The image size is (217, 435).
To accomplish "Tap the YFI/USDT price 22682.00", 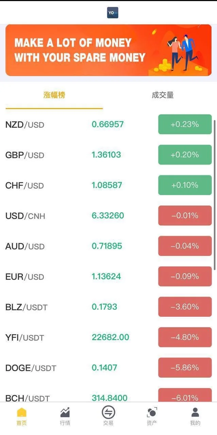I will [110, 337].
